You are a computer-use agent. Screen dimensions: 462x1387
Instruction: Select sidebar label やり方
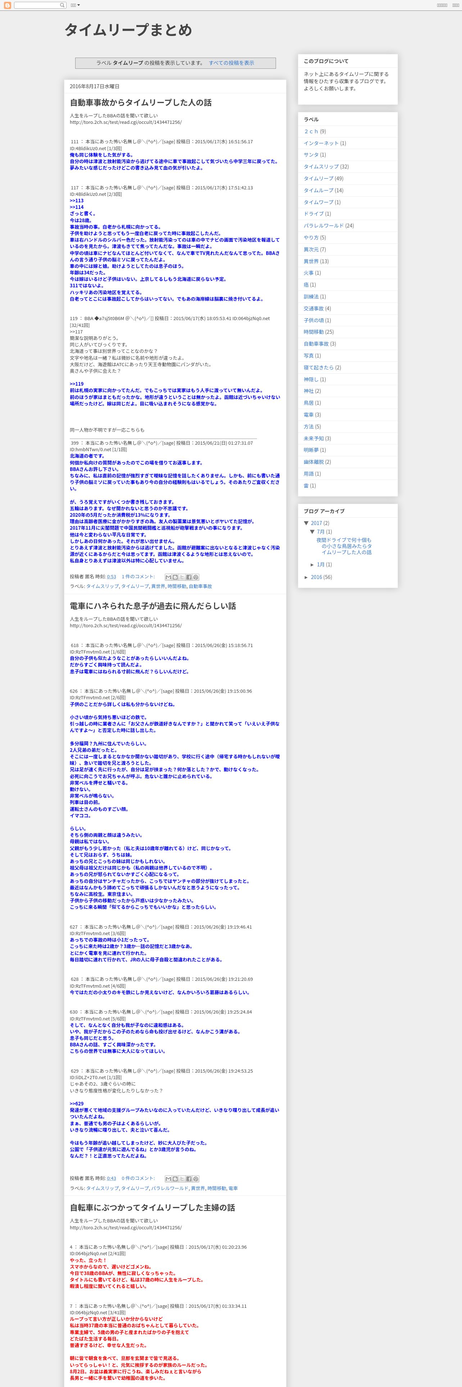point(311,237)
